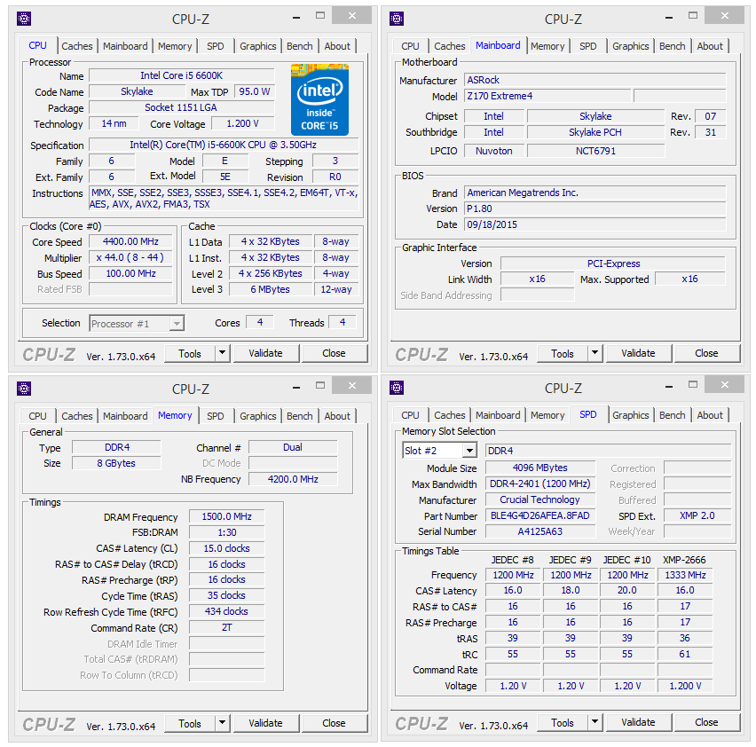This screenshot has width=756, height=747.
Task: Switch to SPD tab in Memory window
Action: (x=215, y=416)
